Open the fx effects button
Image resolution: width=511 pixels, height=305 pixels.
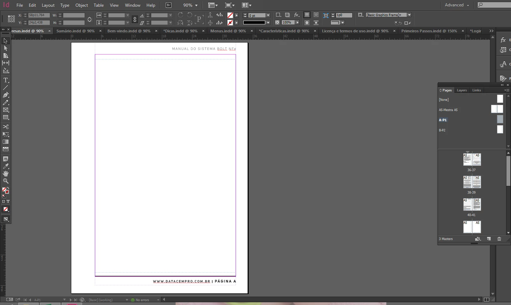[x=297, y=15]
